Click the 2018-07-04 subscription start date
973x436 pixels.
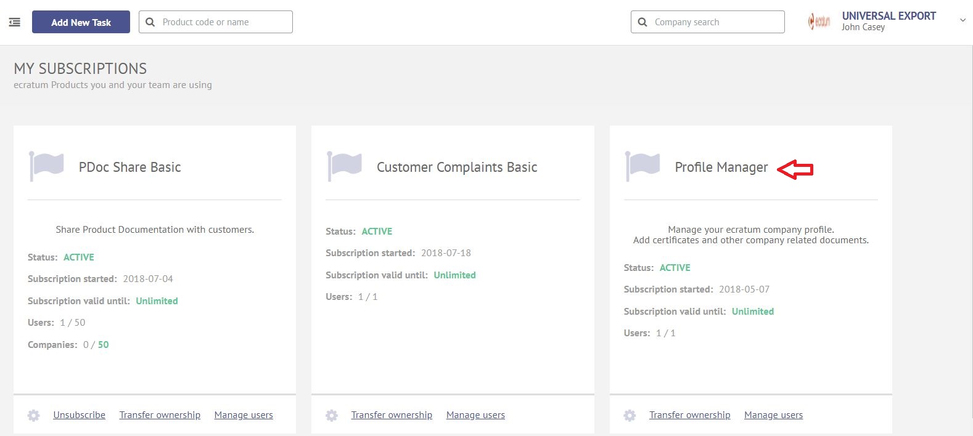pyautogui.click(x=148, y=279)
